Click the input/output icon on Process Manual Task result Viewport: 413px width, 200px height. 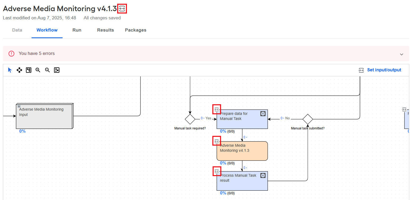click(x=217, y=171)
